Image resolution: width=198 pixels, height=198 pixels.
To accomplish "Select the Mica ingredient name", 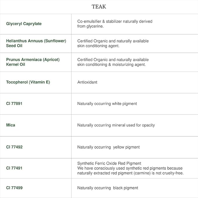I will coord(10,125).
